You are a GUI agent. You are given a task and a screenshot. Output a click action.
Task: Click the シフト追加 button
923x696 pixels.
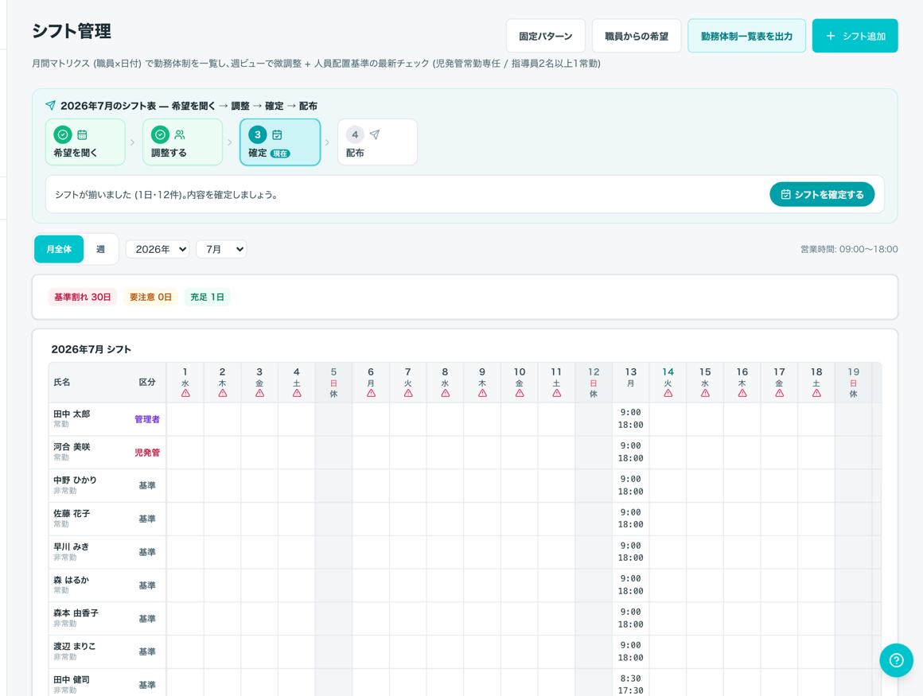tap(855, 36)
